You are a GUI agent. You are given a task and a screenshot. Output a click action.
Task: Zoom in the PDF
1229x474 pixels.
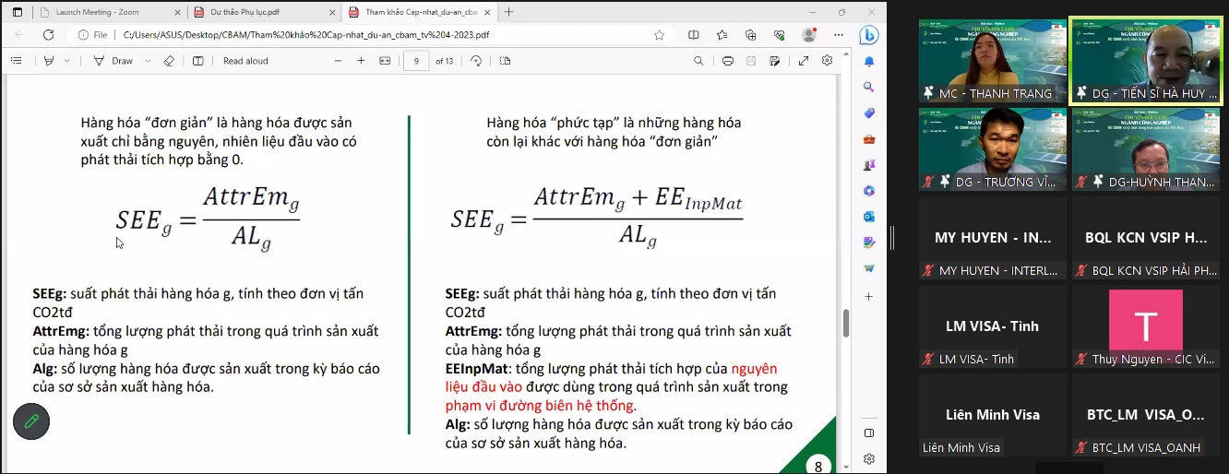click(361, 61)
